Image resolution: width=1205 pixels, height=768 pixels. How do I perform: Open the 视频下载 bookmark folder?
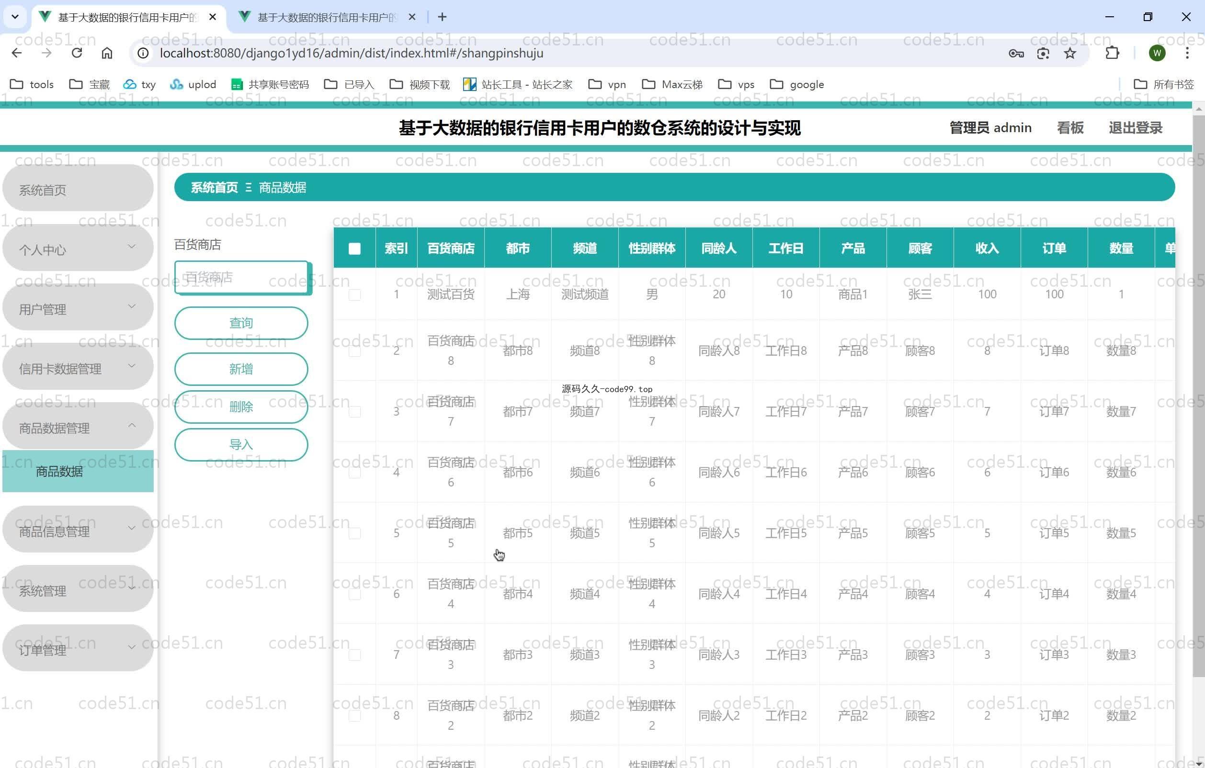(420, 84)
